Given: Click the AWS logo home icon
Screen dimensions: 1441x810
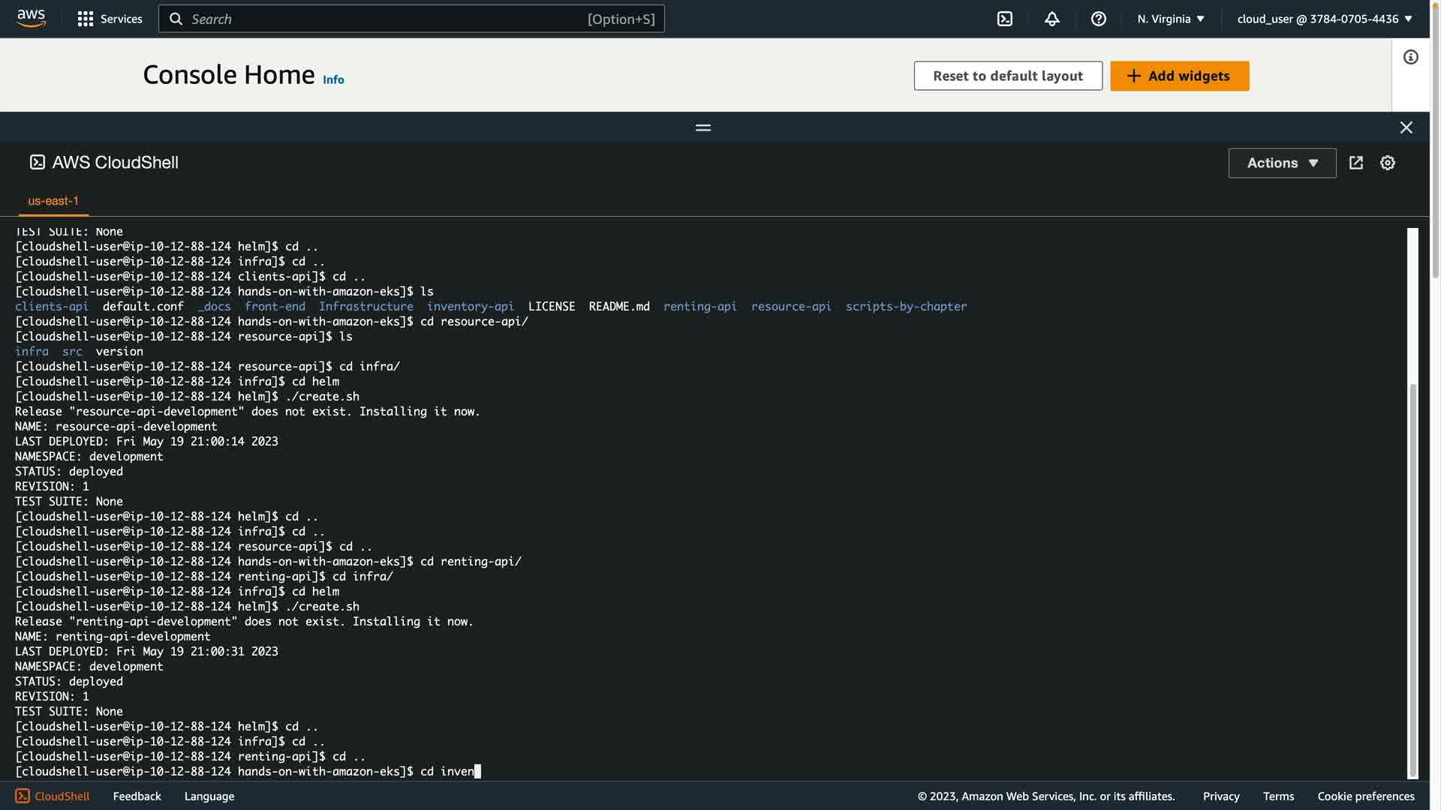Looking at the screenshot, I should (x=31, y=18).
